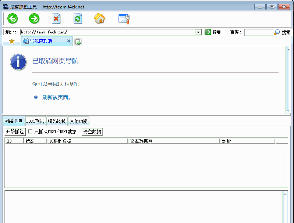This screenshot has height=223, width=294.
Task: Click the green forward arrow icon
Action: (34, 18)
